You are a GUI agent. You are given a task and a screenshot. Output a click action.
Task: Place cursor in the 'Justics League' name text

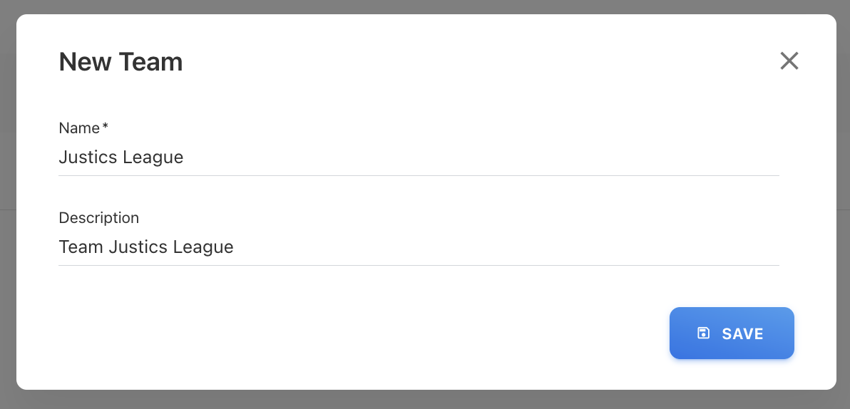[121, 157]
